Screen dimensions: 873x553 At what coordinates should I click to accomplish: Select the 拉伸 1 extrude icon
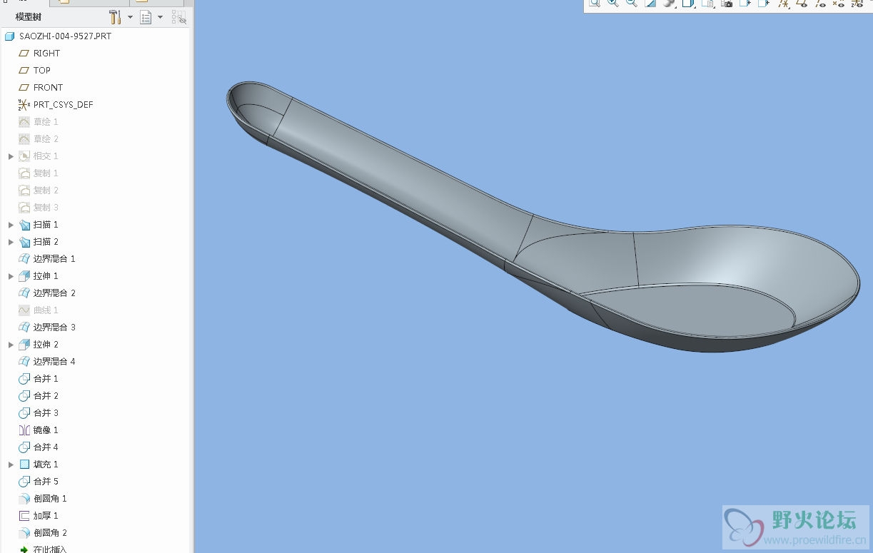point(24,275)
